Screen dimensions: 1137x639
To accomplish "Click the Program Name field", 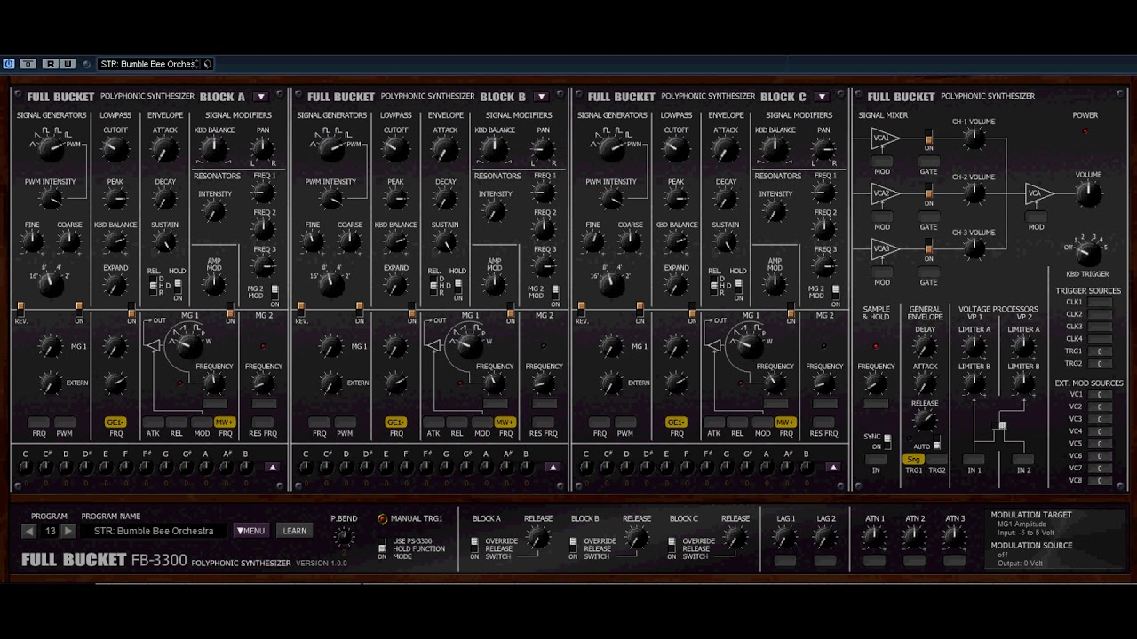I will [155, 531].
